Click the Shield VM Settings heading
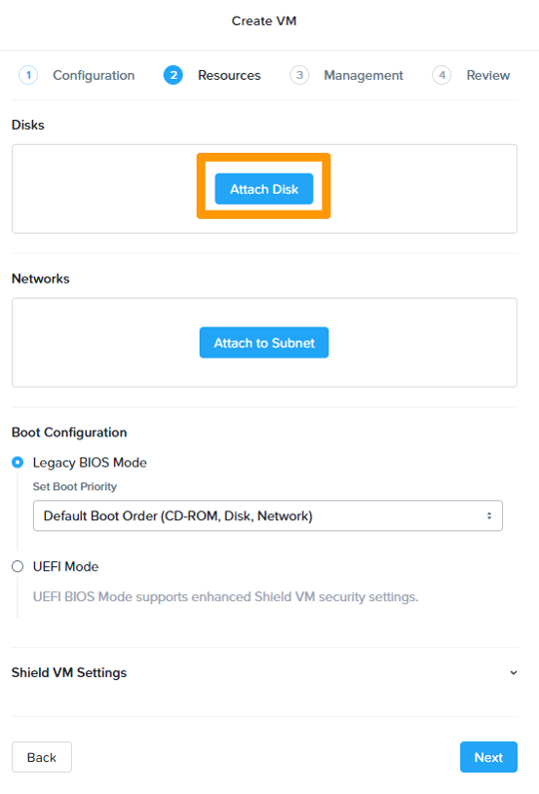Screen dimensions: 539x794 69,672
